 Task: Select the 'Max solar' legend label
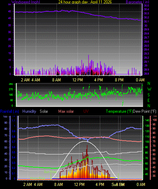(66, 111)
